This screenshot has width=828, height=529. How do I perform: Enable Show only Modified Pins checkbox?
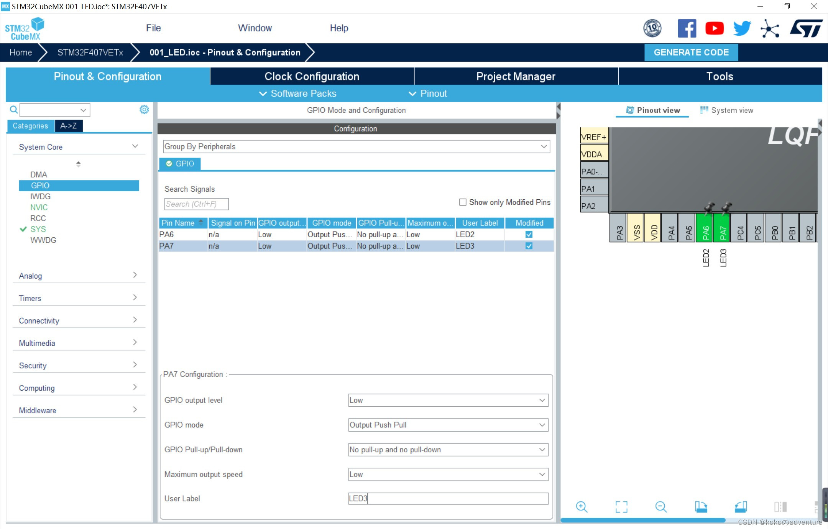[x=463, y=202]
